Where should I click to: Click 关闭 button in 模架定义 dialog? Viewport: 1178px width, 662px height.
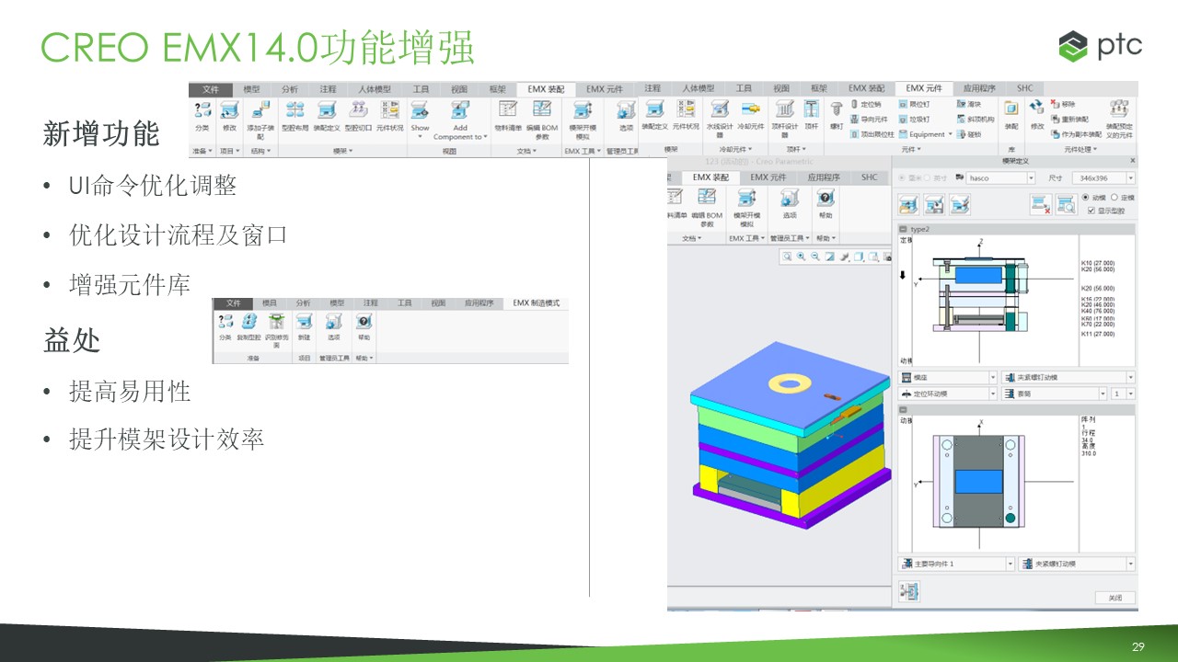1114,598
